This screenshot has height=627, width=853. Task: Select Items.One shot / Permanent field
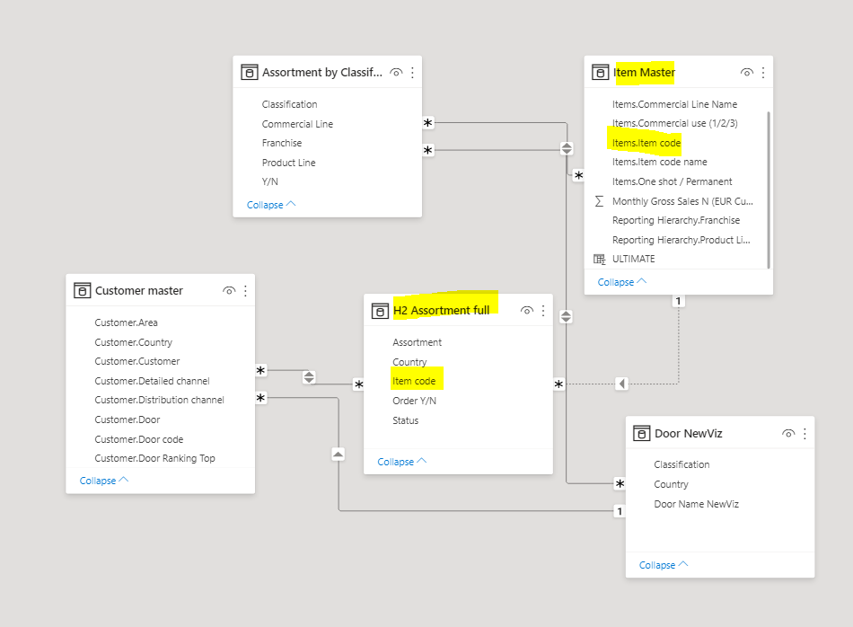(672, 181)
